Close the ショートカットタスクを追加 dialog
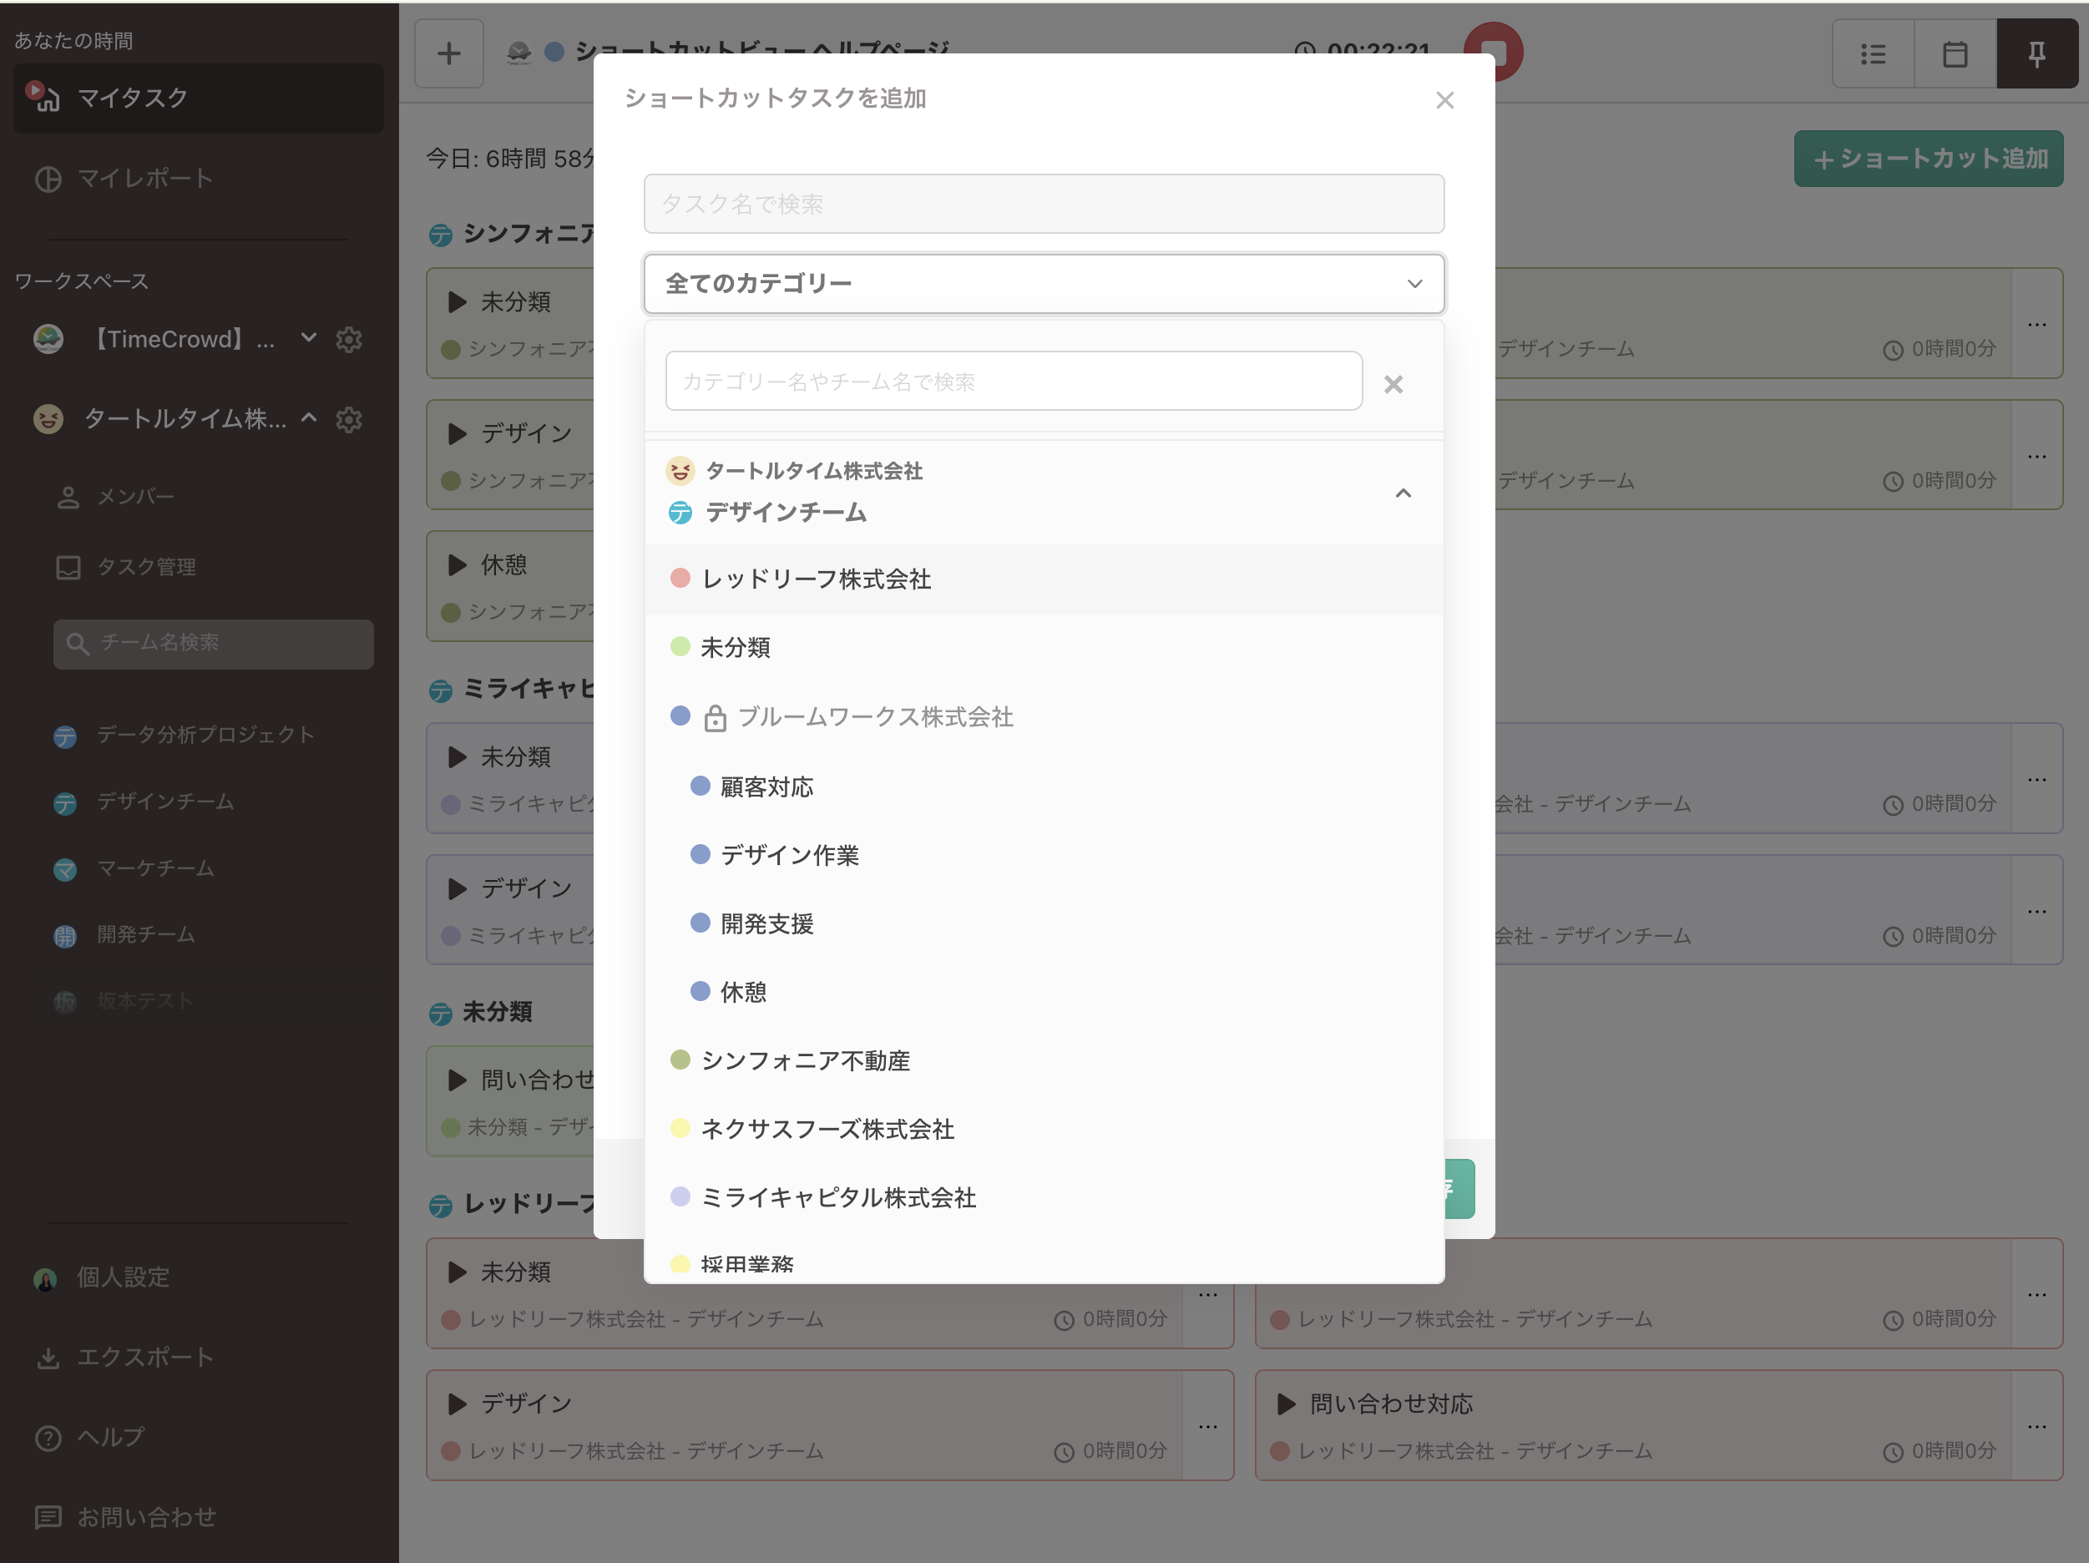Image resolution: width=2089 pixels, height=1563 pixels. point(1444,100)
